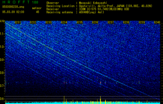Select the ICOM IC-575 53.7492 MHz USB value
The width and height of the screenshot is (163, 104).
click(x=104, y=9)
